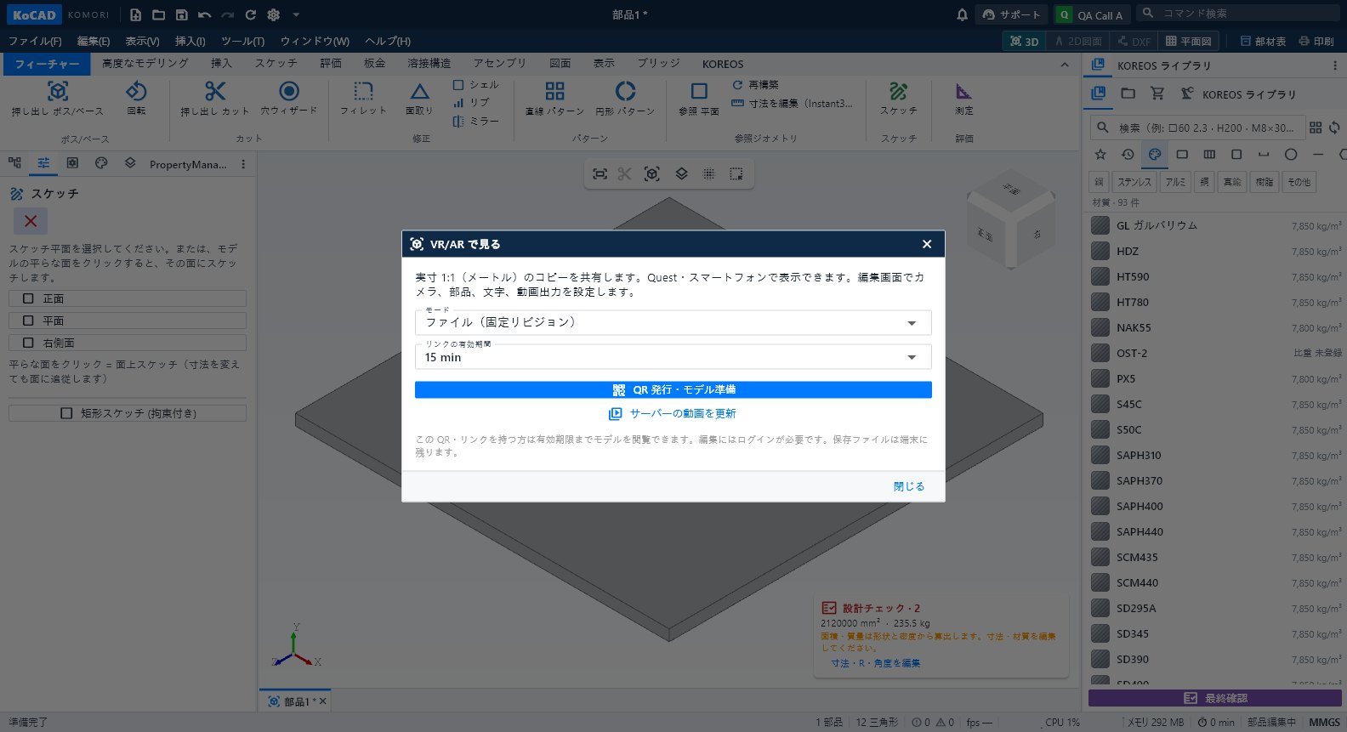Select the Revolve (回転) tool
Screen dimensions: 1347x732
[x=136, y=98]
